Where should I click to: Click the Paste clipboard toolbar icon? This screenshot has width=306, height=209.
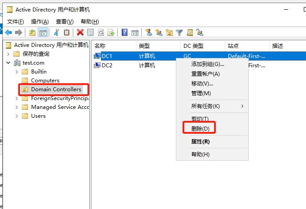pyautogui.click(x=67, y=32)
